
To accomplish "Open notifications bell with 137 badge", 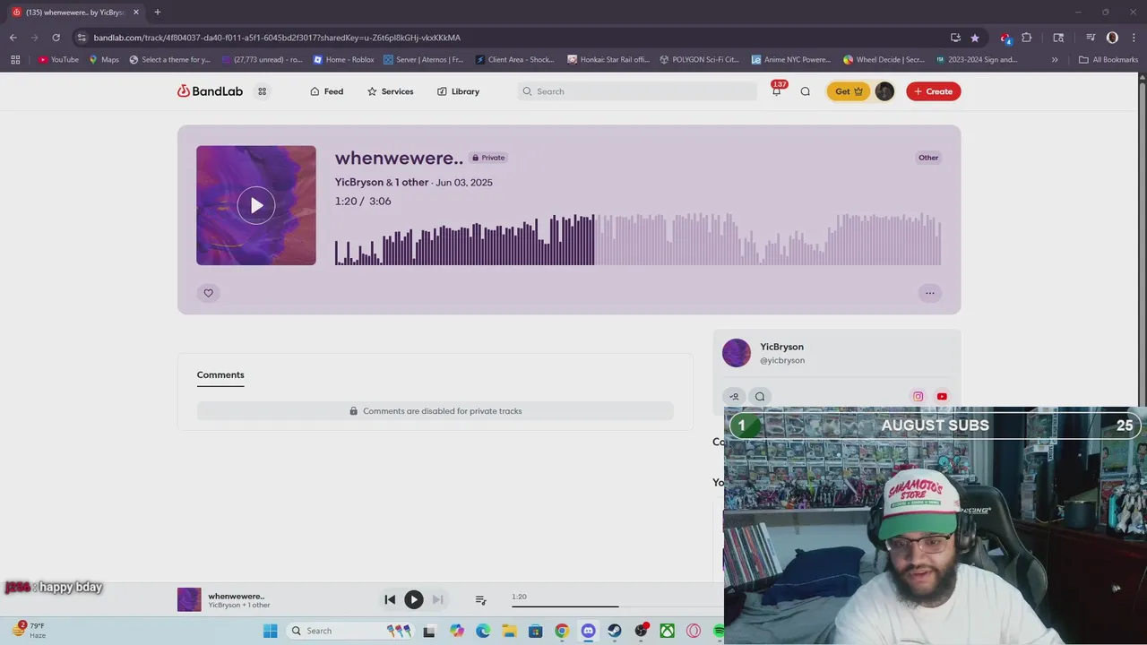I will tap(777, 90).
